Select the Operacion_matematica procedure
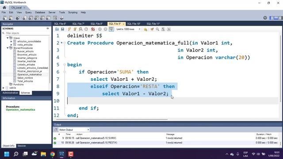The image size is (283, 159). (x=29, y=75)
